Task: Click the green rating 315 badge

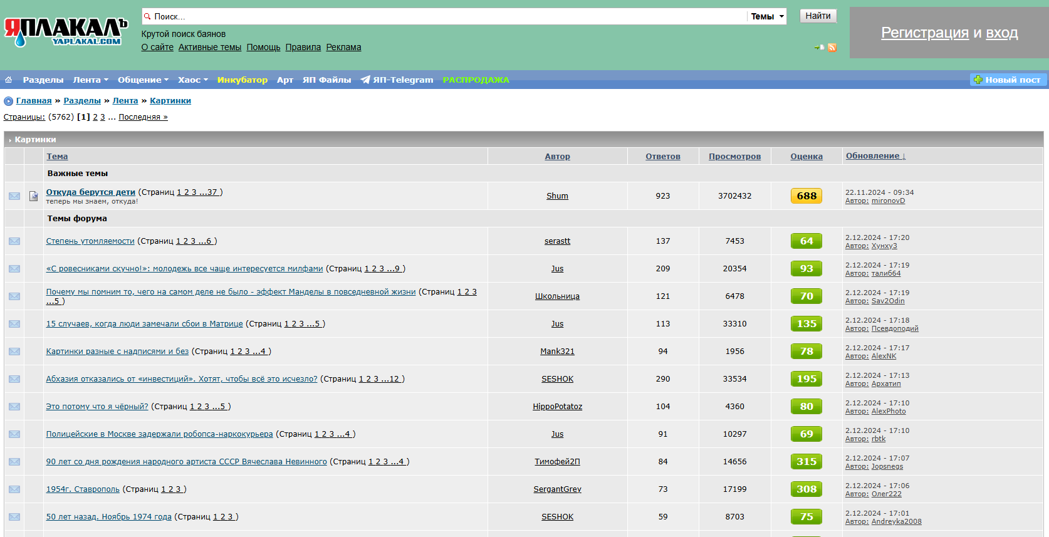Action: (x=806, y=462)
